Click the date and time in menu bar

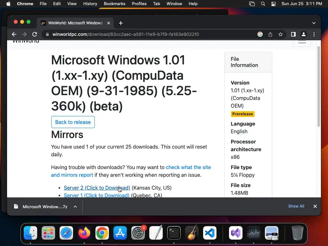click(x=302, y=4)
